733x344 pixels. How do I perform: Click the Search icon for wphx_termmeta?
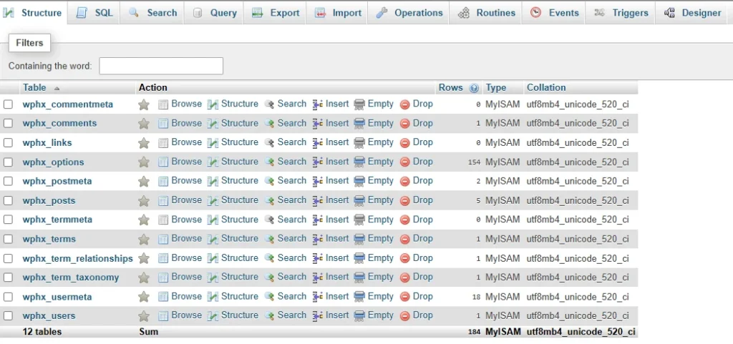(x=269, y=220)
